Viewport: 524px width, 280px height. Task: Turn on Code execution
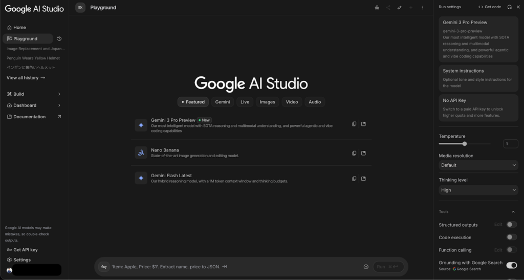(x=511, y=238)
